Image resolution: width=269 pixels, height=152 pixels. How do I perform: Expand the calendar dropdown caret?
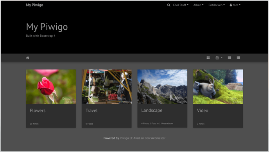[x=222, y=57]
